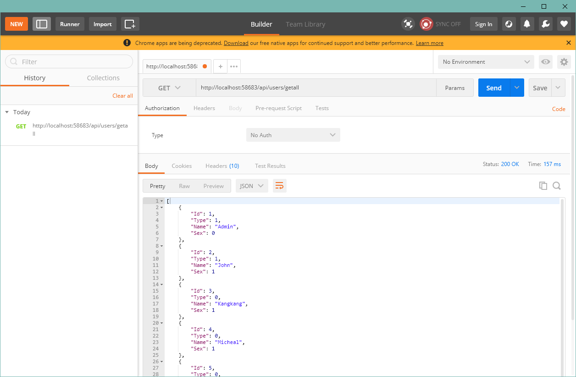Copy the response to clipboard
The image size is (576, 377).
tap(543, 186)
